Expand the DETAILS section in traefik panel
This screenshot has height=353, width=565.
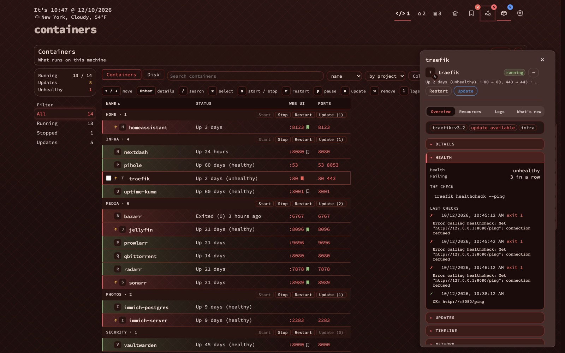pos(485,144)
